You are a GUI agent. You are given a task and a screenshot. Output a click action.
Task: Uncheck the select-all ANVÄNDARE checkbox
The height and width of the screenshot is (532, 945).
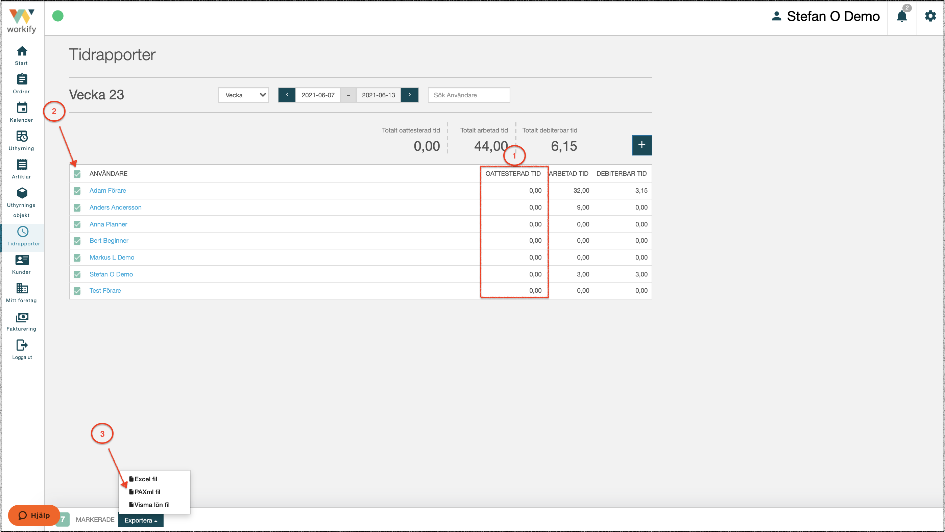point(77,174)
